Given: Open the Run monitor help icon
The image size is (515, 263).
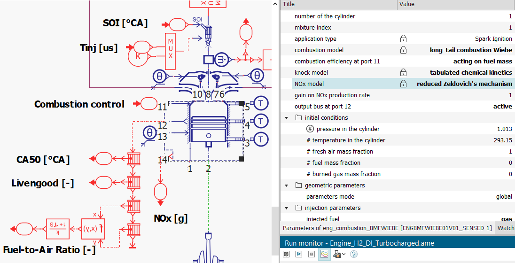Looking at the screenshot, I should click(353, 254).
